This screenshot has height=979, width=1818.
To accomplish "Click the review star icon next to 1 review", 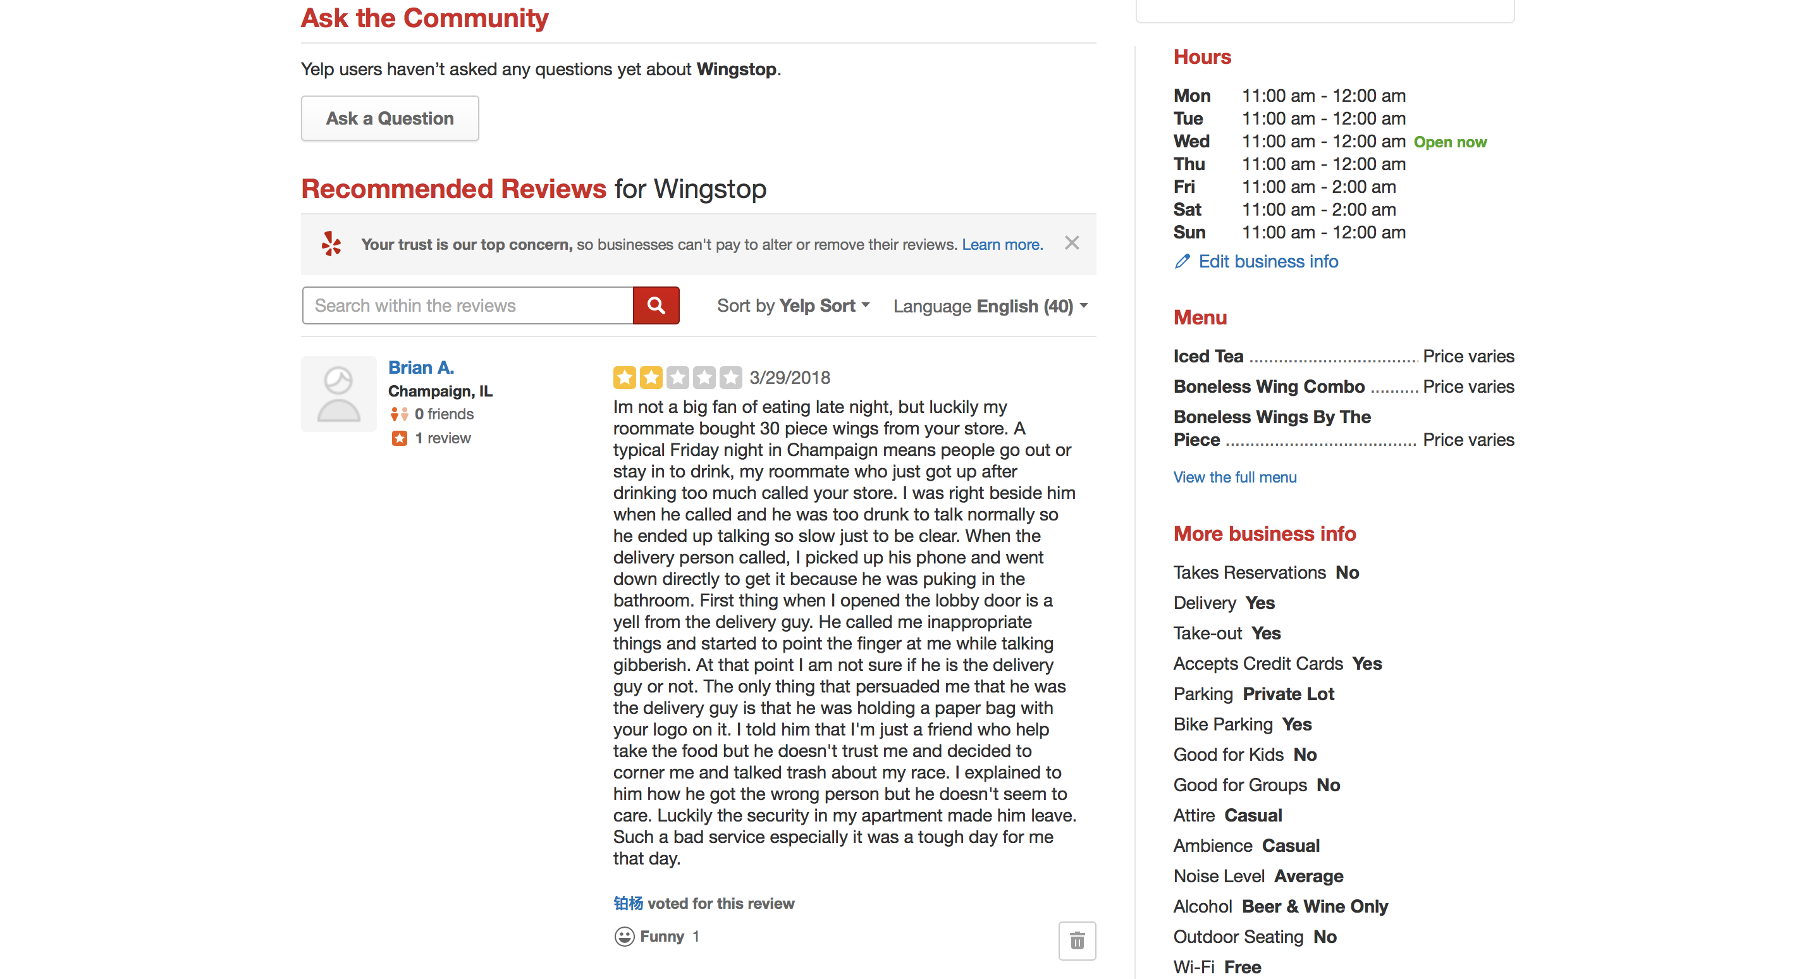I will pos(400,438).
